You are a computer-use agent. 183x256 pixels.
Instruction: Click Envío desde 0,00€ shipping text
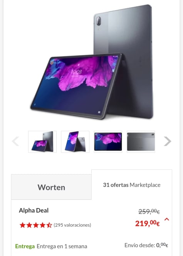pyautogui.click(x=146, y=245)
